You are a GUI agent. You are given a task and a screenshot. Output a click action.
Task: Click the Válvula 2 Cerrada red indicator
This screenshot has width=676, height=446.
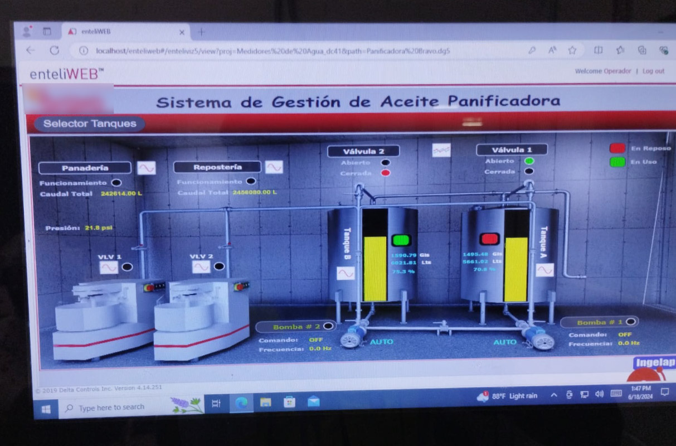(385, 173)
